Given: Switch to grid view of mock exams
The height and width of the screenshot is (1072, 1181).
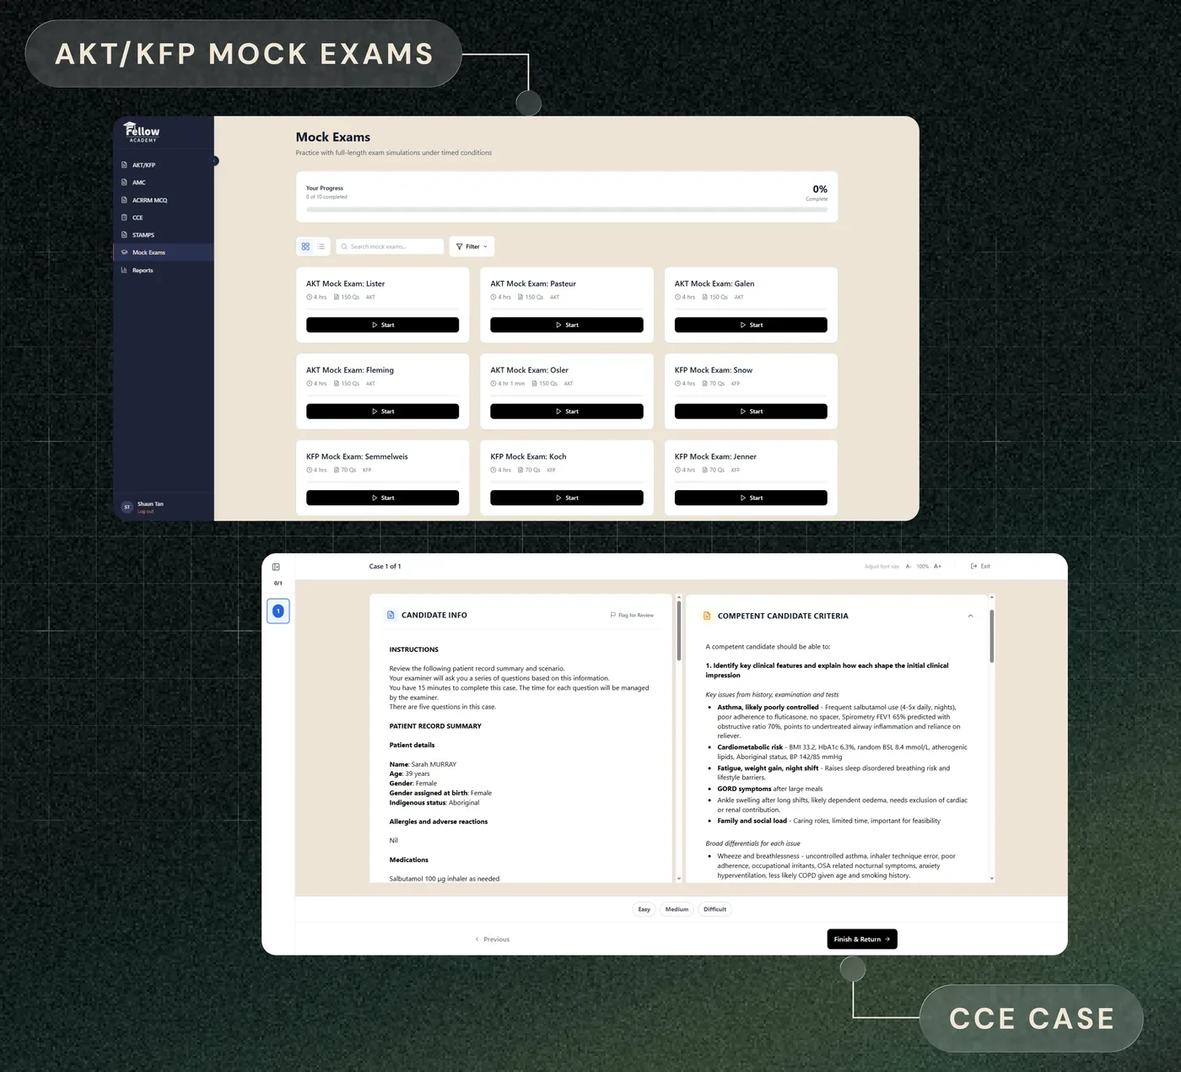Looking at the screenshot, I should (305, 246).
